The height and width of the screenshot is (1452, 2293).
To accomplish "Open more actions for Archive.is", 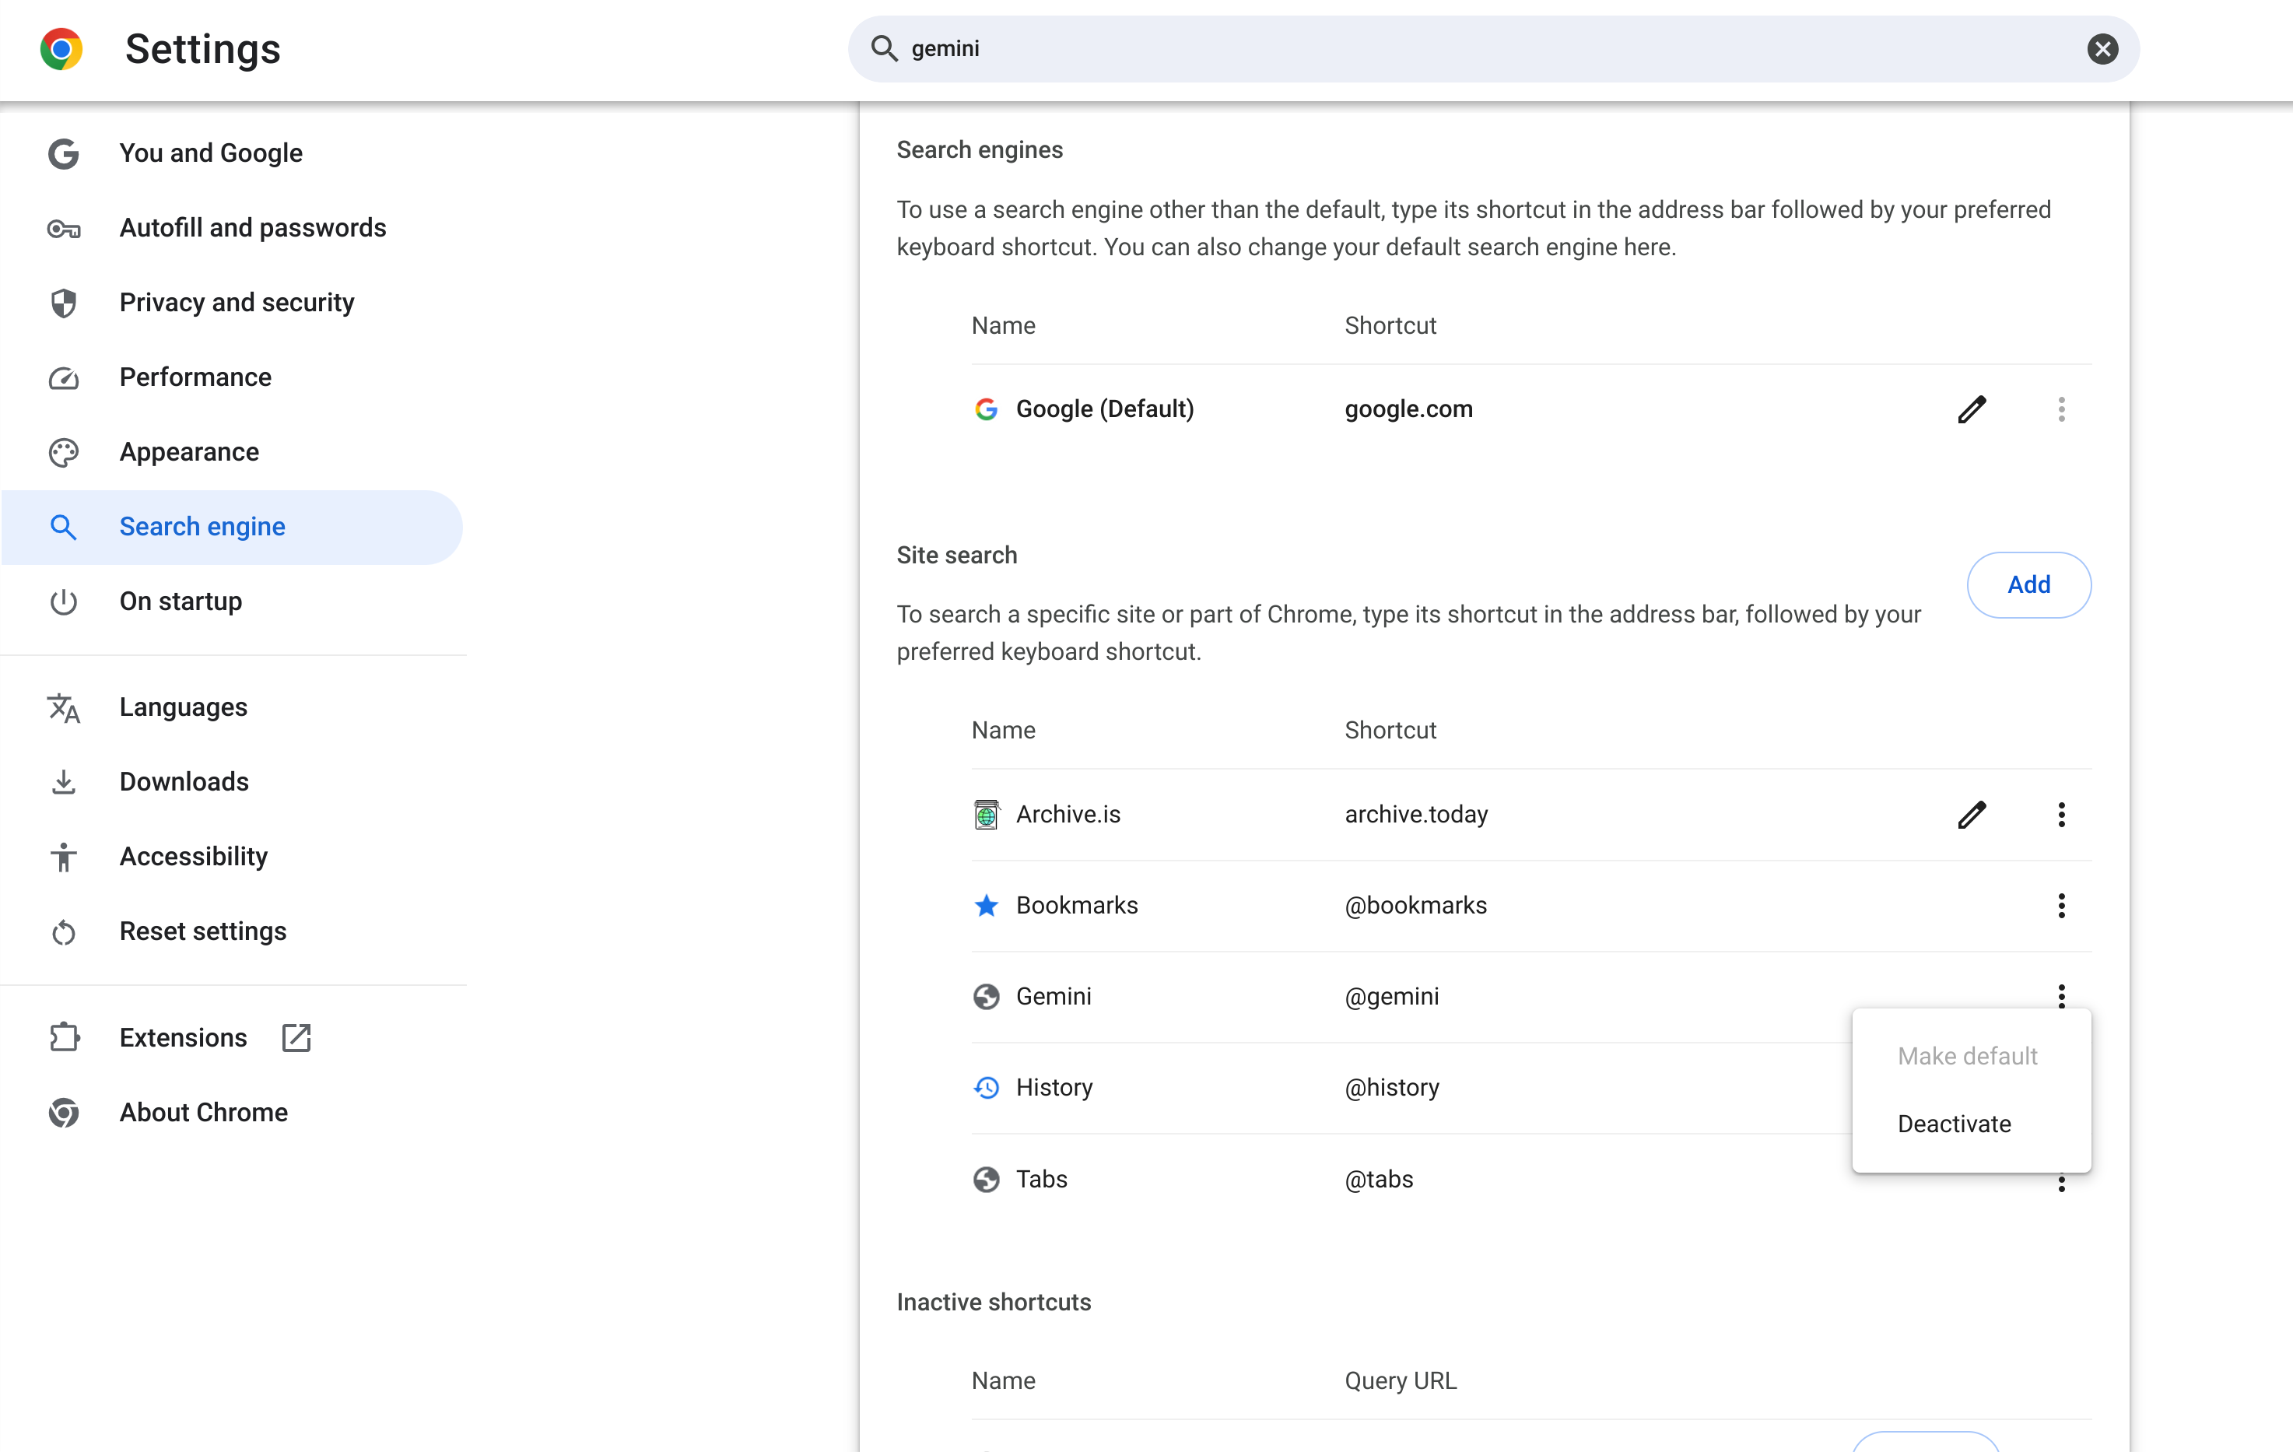I will point(2060,814).
